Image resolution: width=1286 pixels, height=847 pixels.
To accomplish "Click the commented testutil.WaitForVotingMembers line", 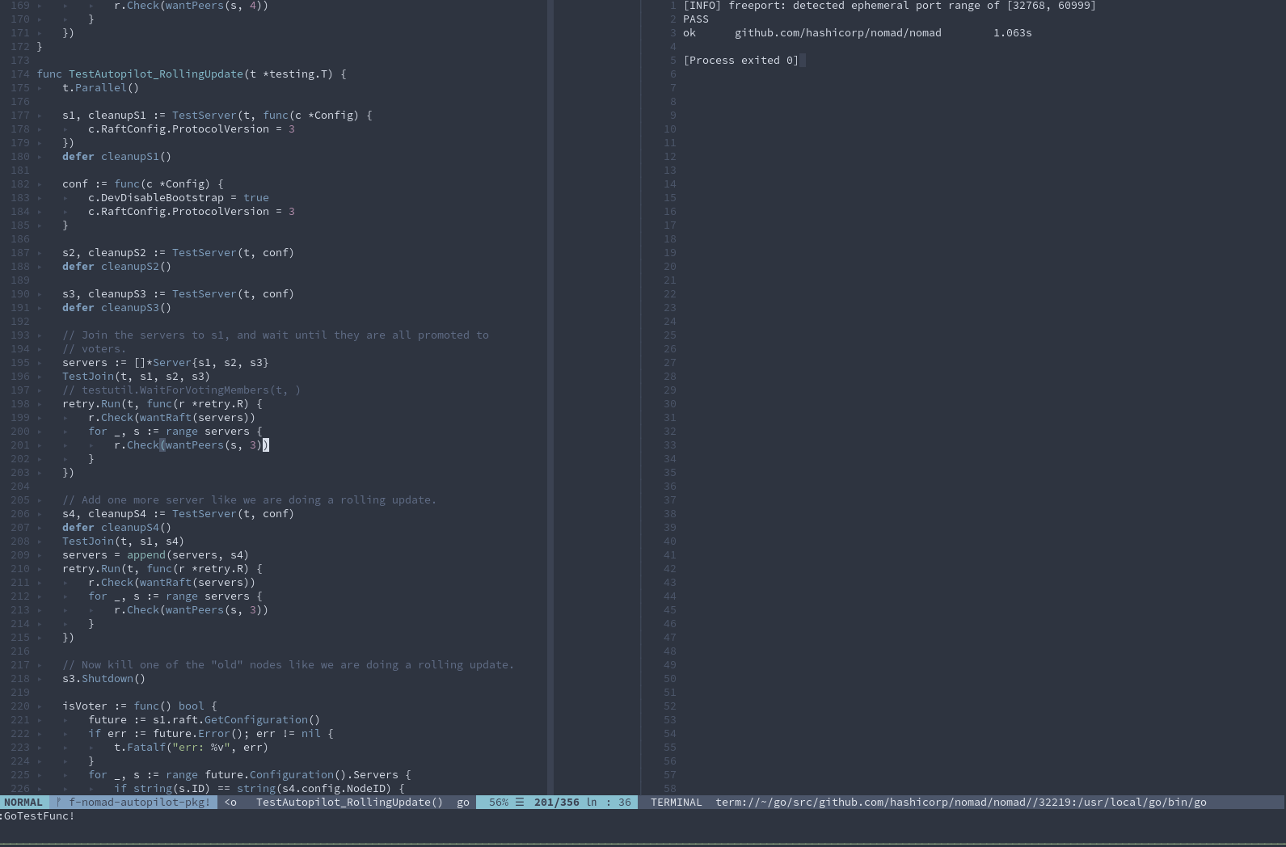I will point(182,390).
